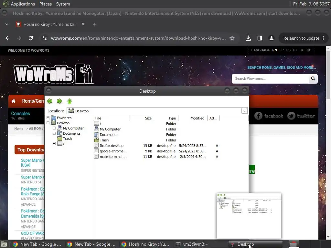Click the Att... column header
331x248 pixels.
[213, 118]
